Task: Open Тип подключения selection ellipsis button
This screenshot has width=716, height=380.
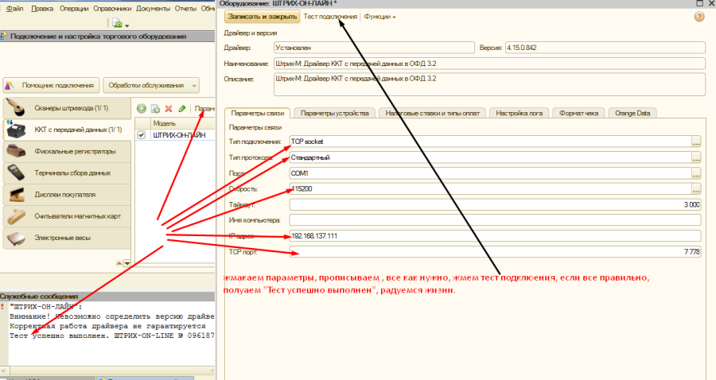Action: click(696, 142)
